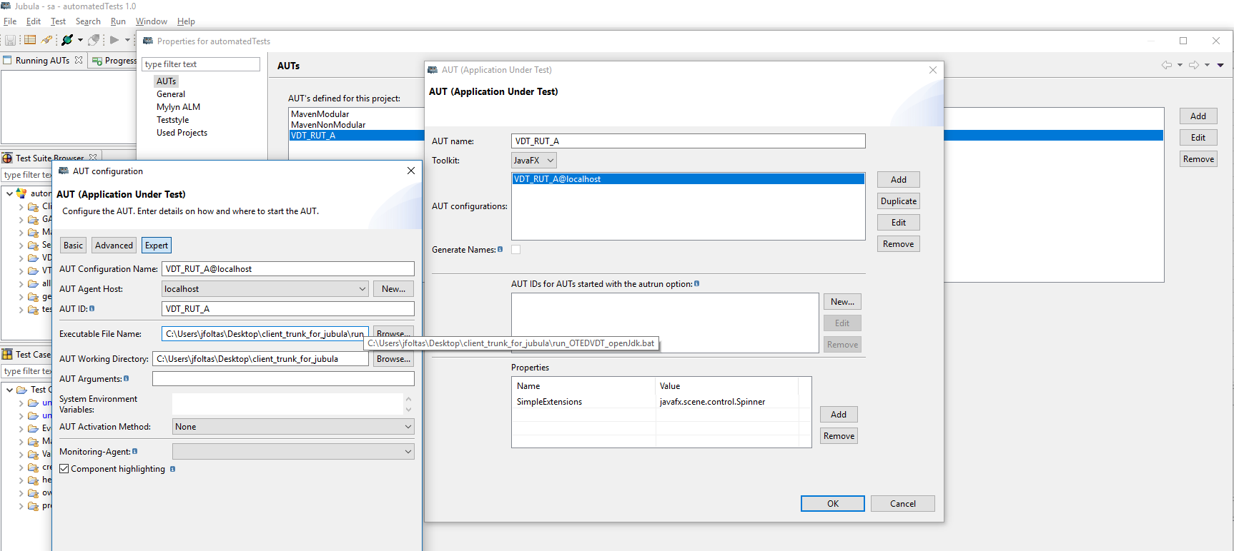Image resolution: width=1234 pixels, height=551 pixels.
Task: Click the info icon beside AUT Arguments
Action: coord(127,378)
